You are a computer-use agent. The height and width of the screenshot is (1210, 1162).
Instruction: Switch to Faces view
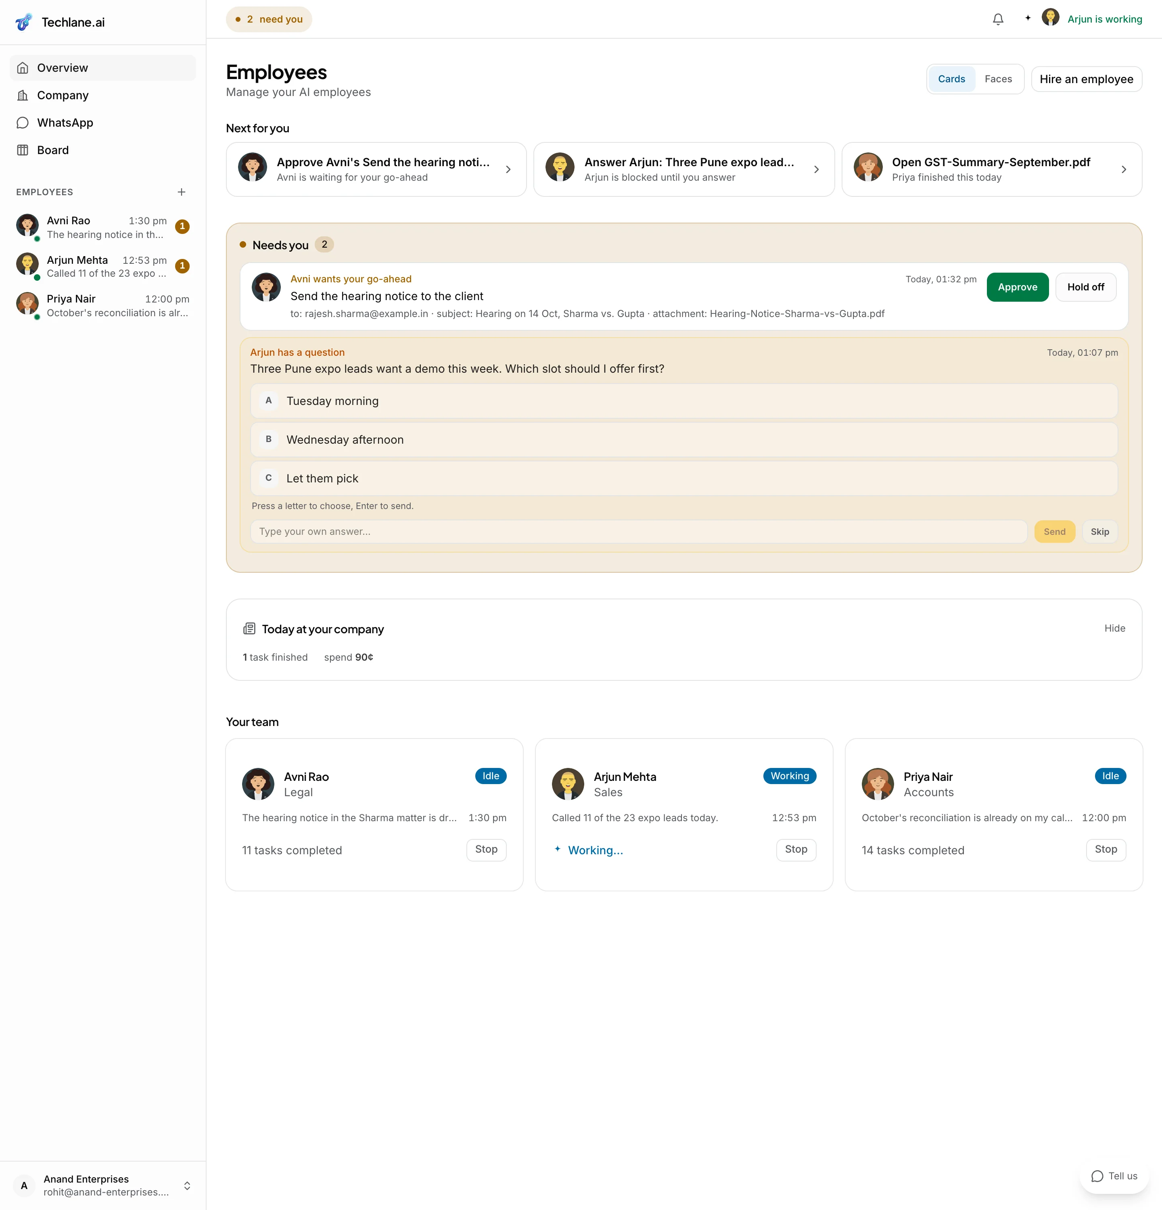coord(998,79)
